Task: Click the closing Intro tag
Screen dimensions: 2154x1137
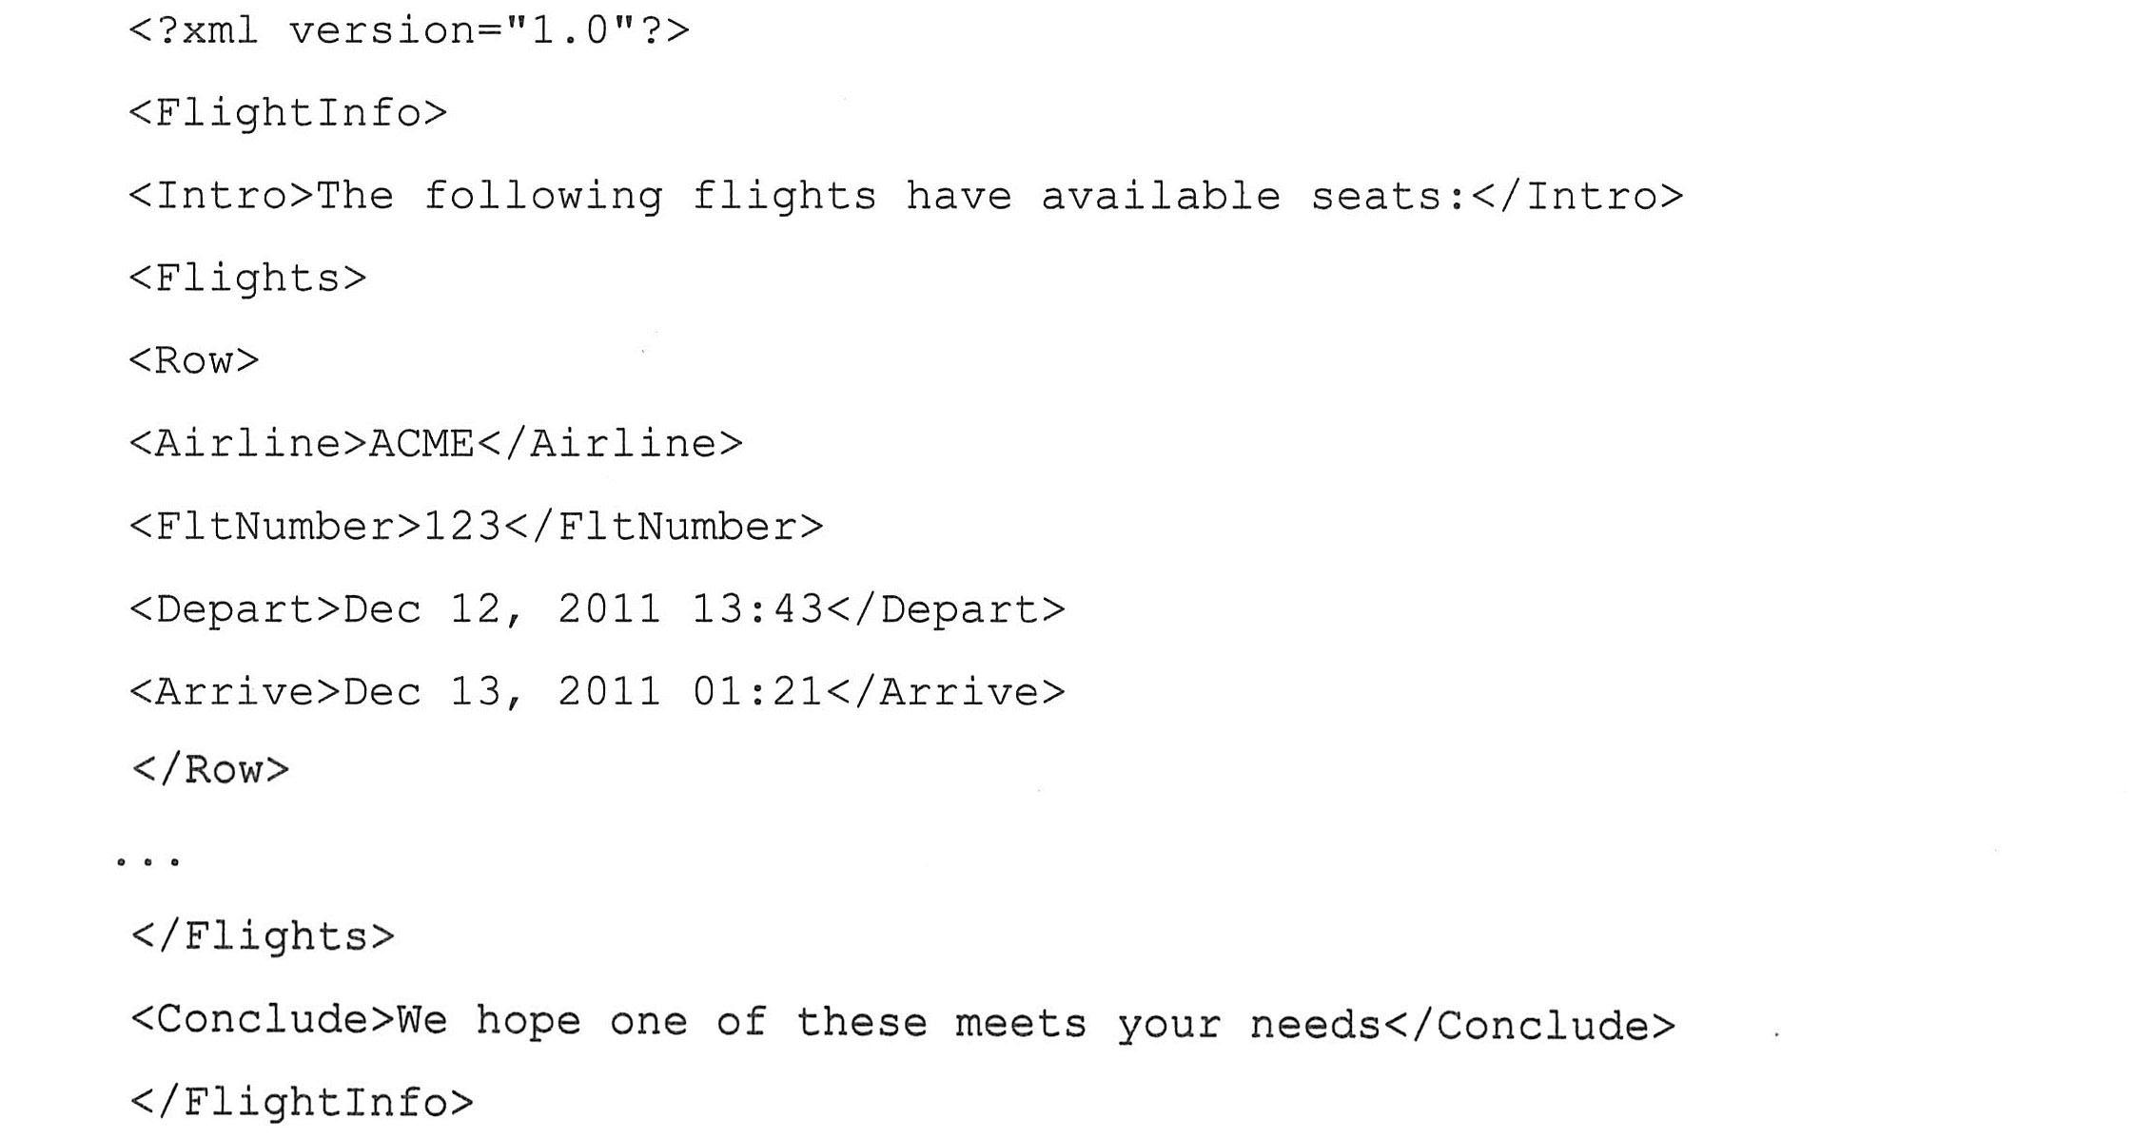Action: [1576, 196]
